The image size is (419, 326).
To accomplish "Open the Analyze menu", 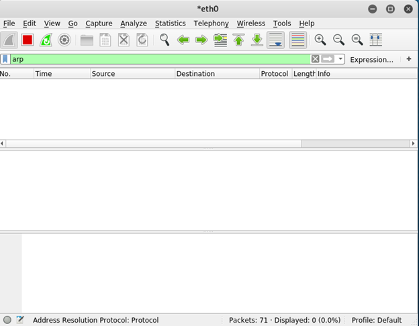I will pos(134,24).
